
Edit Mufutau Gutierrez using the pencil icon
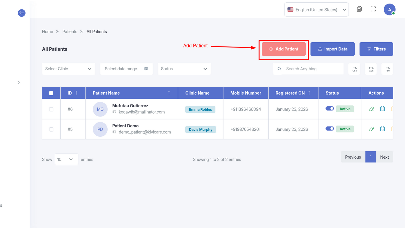[372, 109]
